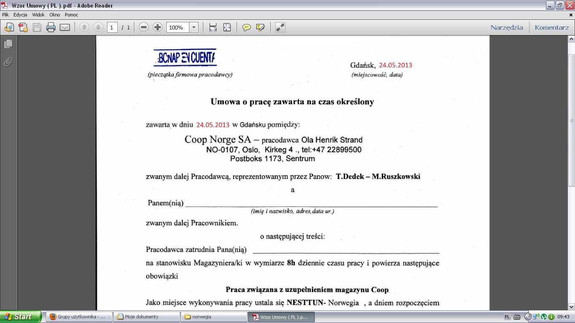Viewport: 575px width, 323px height.
Task: Click the page number input field
Action: pos(112,27)
